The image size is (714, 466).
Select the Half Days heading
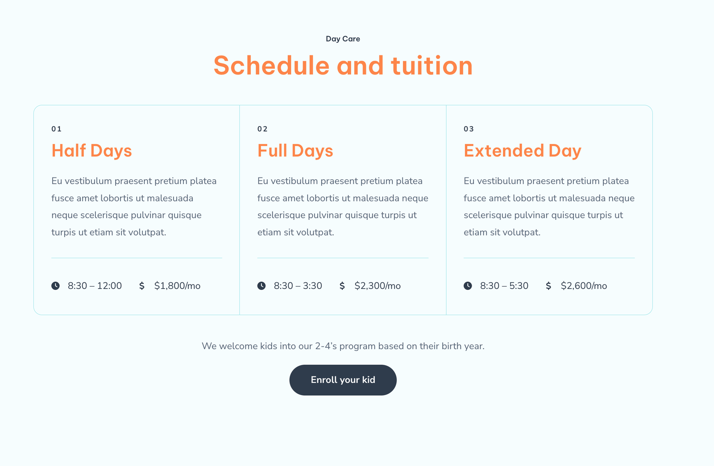click(91, 151)
